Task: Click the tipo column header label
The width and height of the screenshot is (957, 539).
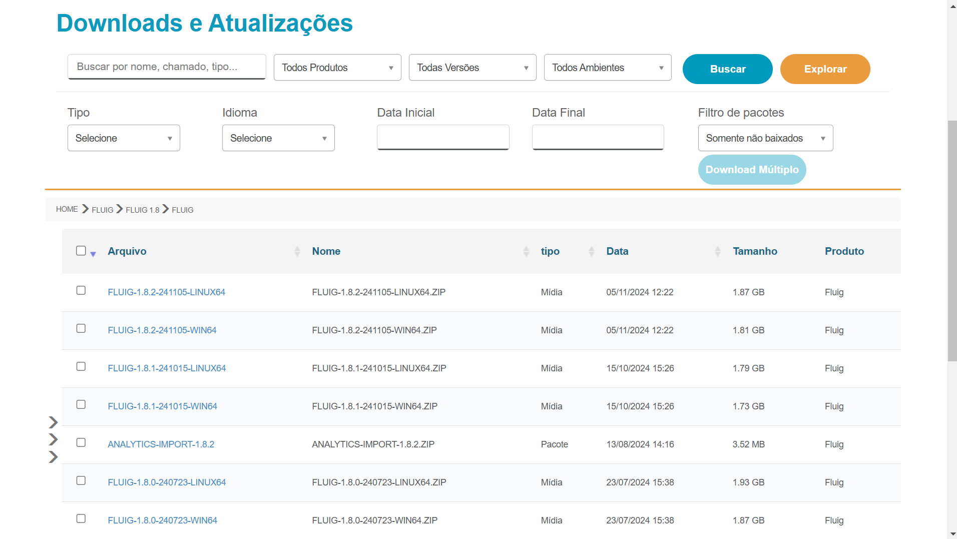Action: (550, 251)
